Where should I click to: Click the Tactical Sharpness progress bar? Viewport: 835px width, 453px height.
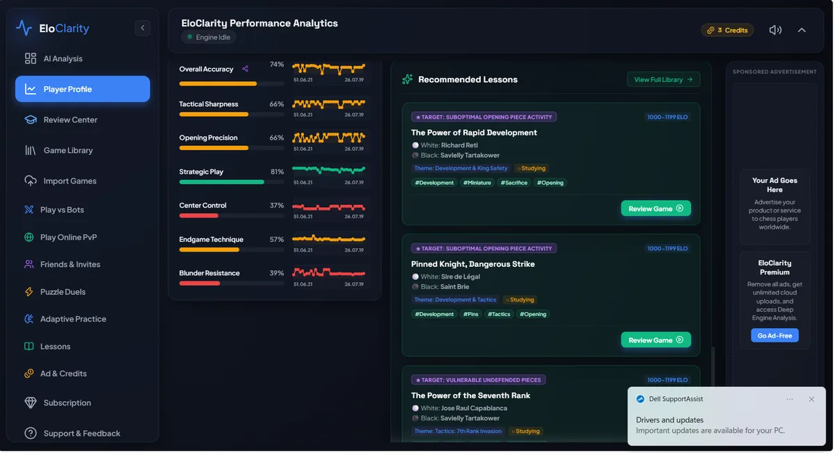click(232, 114)
